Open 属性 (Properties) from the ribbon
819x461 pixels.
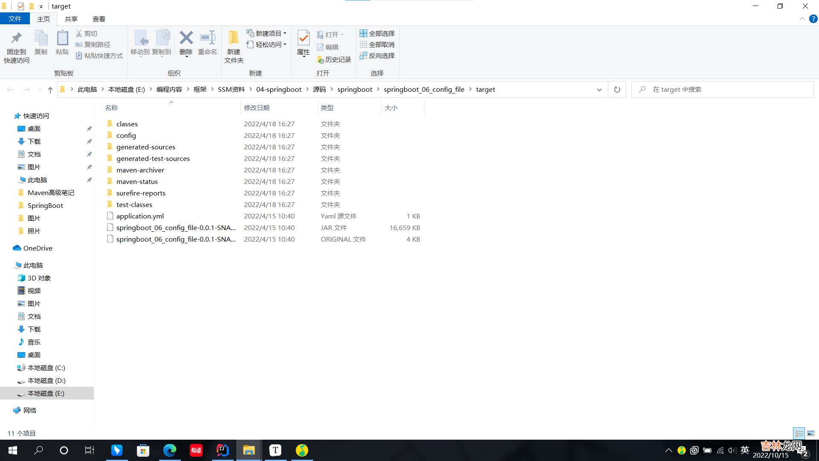(303, 44)
